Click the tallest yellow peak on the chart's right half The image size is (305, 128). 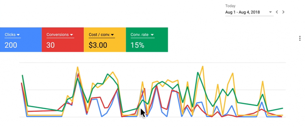(x=203, y=66)
